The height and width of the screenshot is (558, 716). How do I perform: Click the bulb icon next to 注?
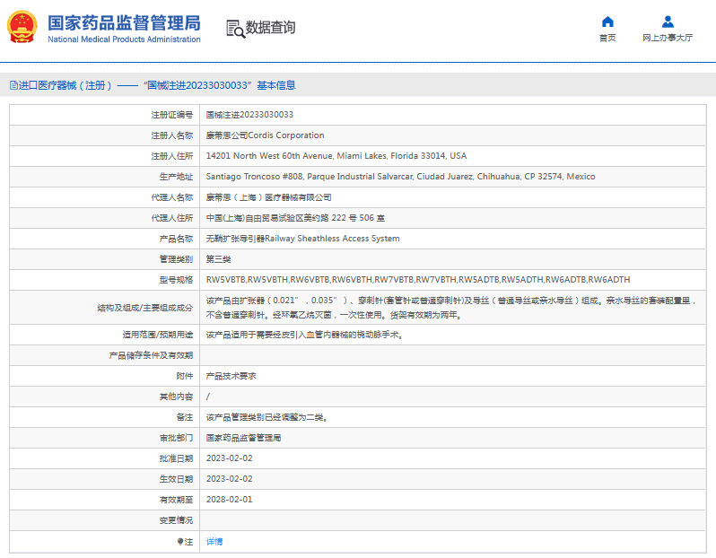coord(180,542)
